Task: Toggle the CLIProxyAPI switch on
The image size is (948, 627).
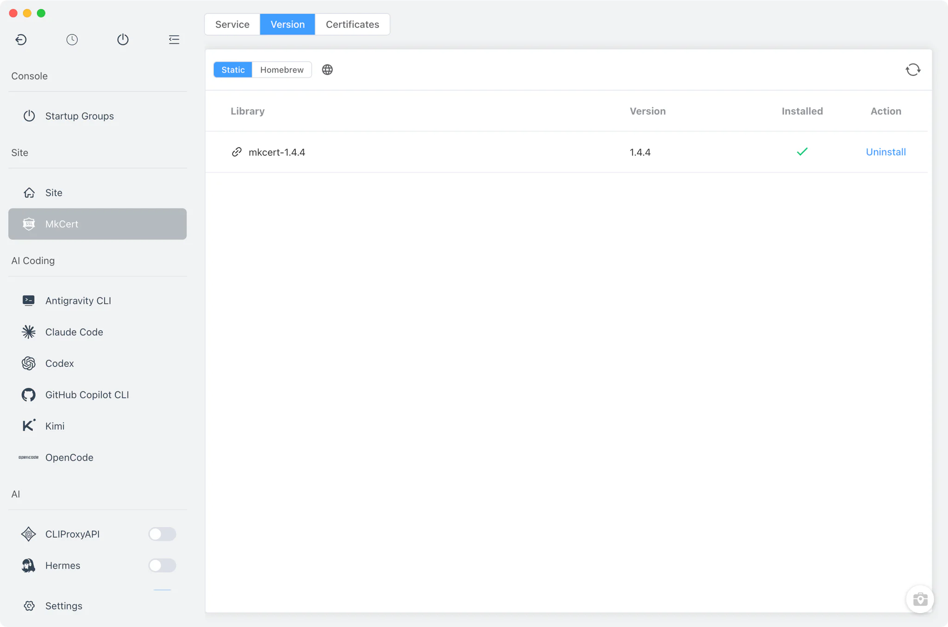Action: click(162, 534)
